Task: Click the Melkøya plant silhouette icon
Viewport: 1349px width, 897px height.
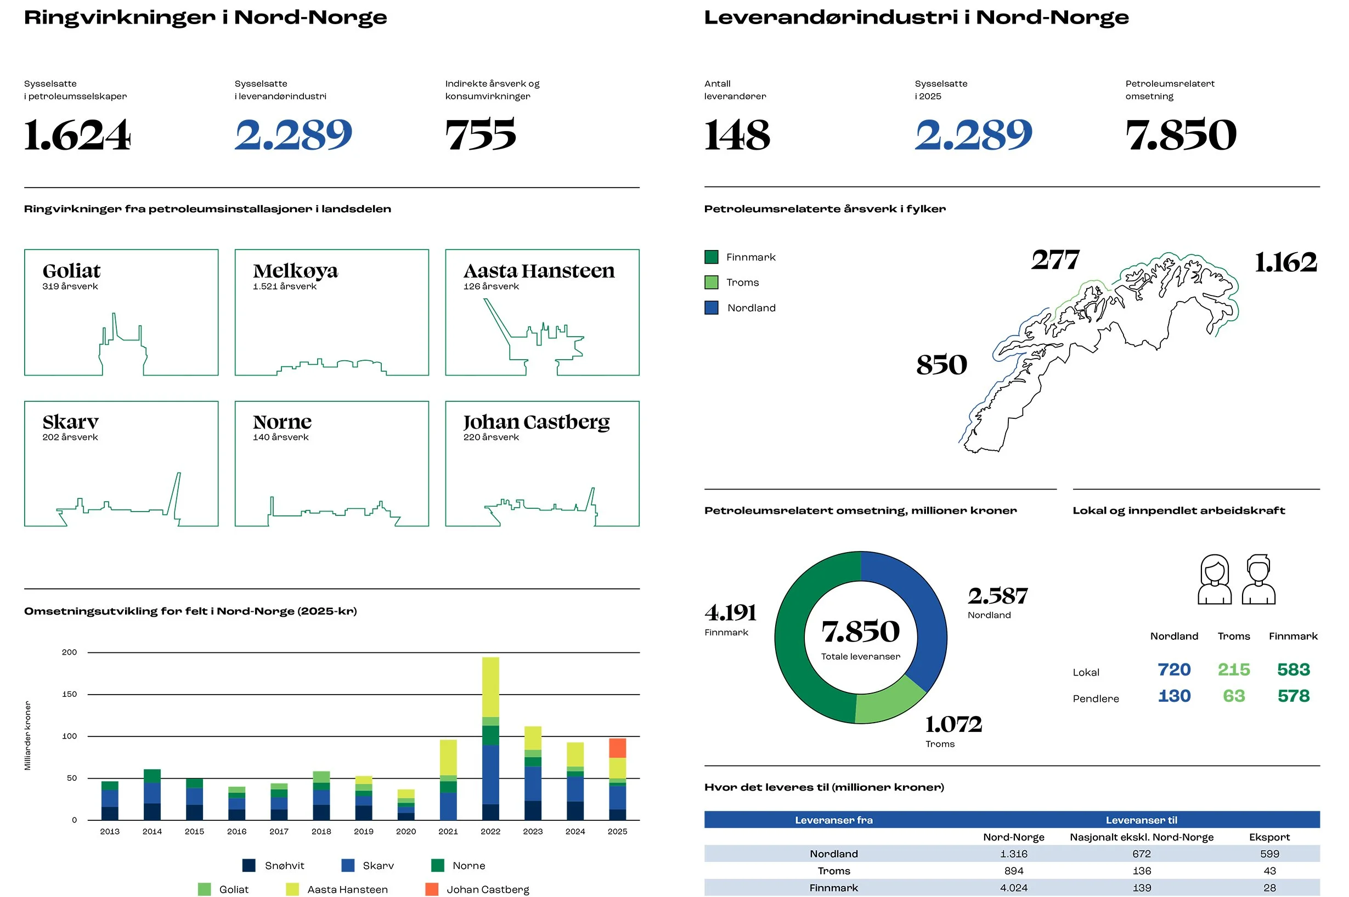Action: [x=331, y=366]
